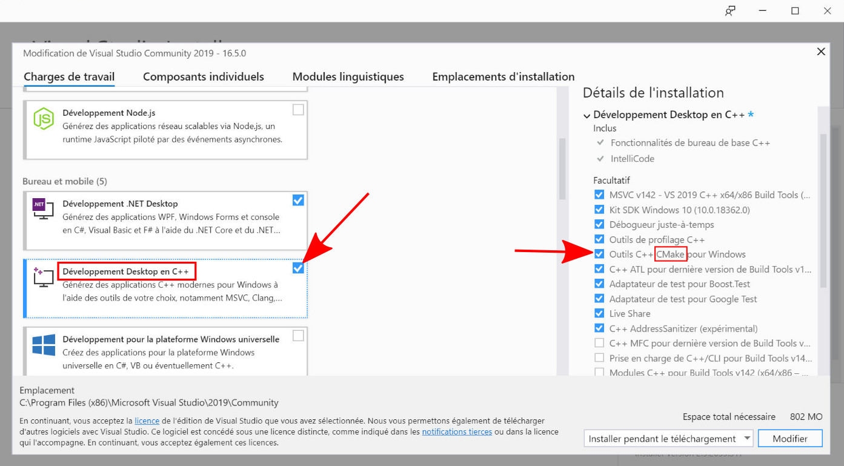Open the licence link

[x=147, y=421]
